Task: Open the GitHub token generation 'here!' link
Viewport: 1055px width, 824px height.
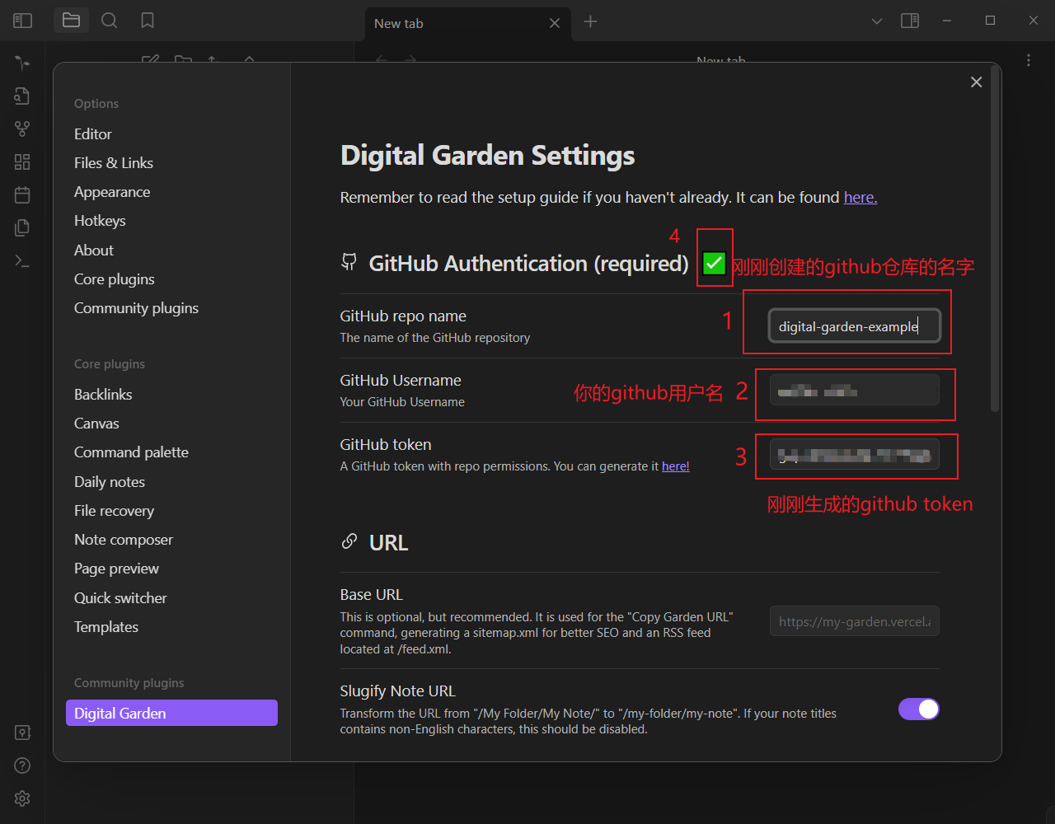Action: (675, 466)
